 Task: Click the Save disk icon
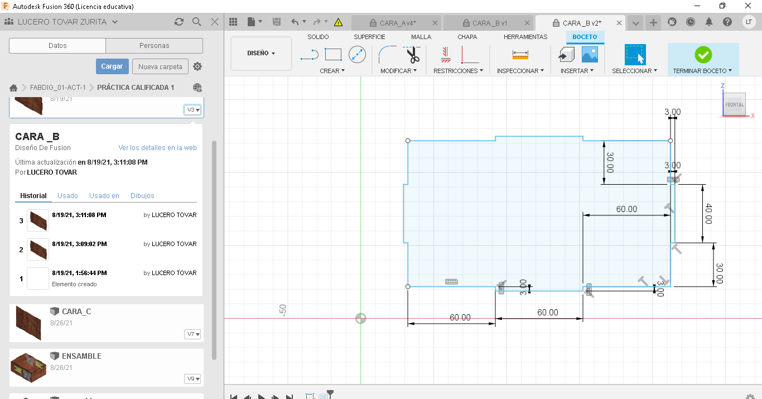tap(277, 22)
